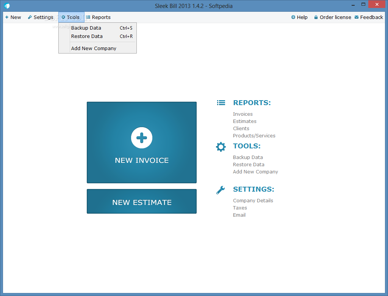Image resolution: width=388 pixels, height=296 pixels.
Task: Open the Order license item
Action: click(333, 17)
